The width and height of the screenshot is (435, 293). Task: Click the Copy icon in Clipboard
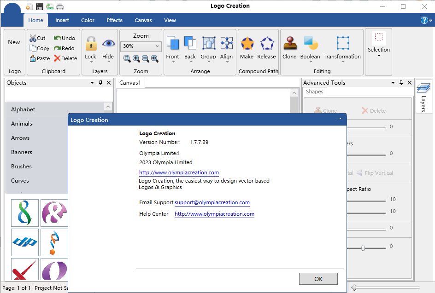point(33,48)
